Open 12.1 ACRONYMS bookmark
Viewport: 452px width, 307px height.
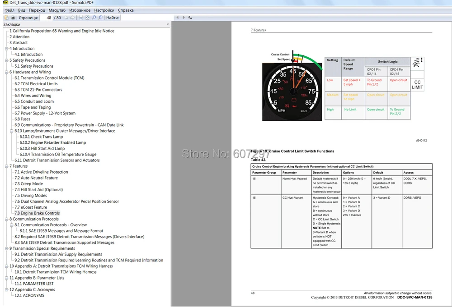(29, 295)
